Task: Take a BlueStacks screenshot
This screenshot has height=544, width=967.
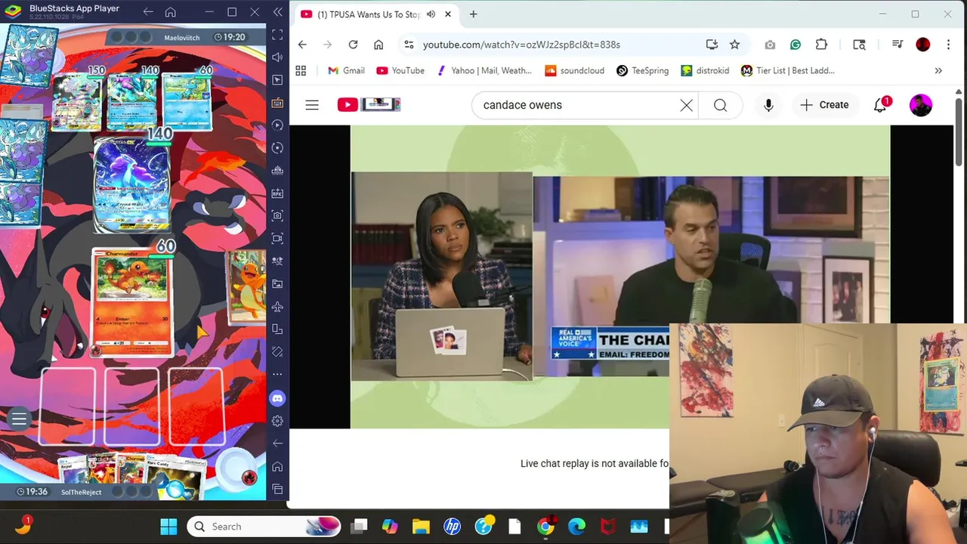Action: tap(277, 216)
